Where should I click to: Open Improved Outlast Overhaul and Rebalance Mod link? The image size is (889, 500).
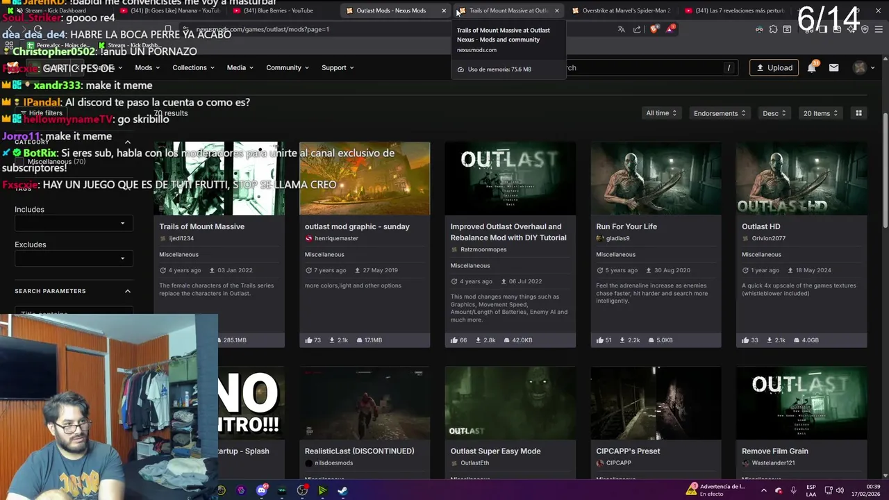[x=508, y=232]
